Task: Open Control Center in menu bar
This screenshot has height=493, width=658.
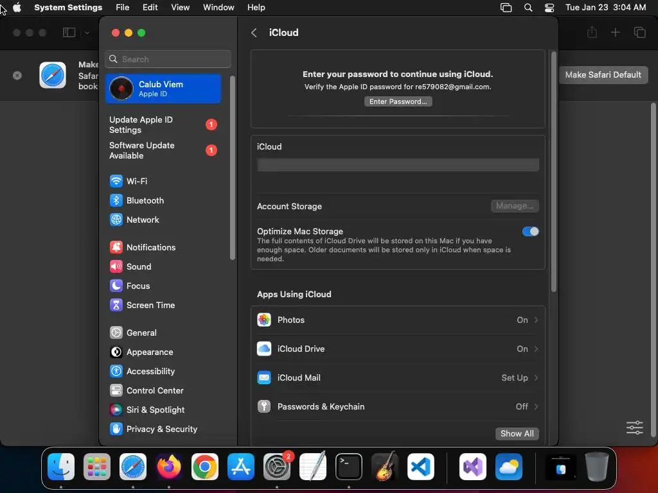Action: [549, 8]
